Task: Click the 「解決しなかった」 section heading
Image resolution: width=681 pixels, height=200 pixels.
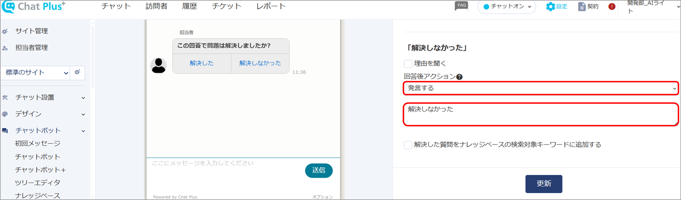Action: pyautogui.click(x=436, y=48)
